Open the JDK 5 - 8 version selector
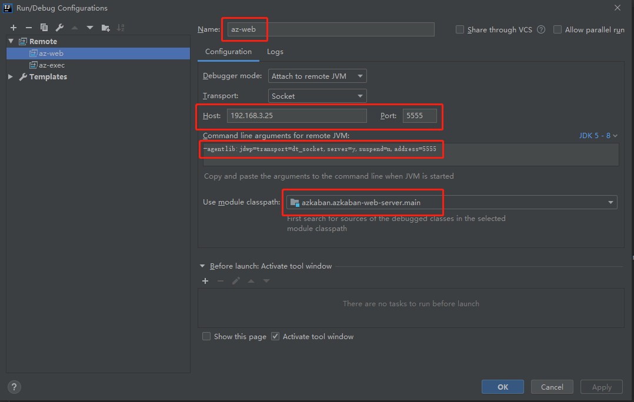This screenshot has width=634, height=402. click(598, 135)
